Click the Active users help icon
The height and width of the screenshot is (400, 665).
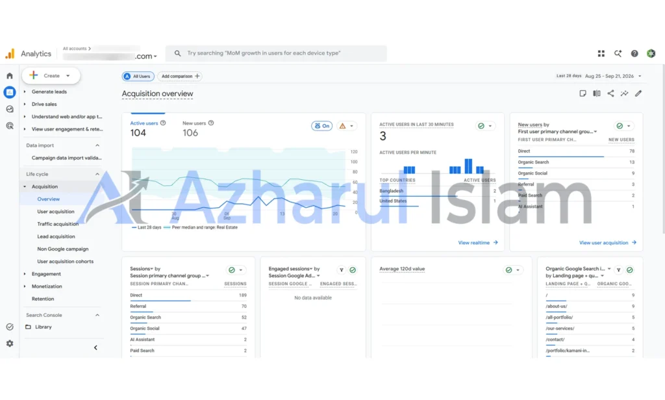click(163, 123)
